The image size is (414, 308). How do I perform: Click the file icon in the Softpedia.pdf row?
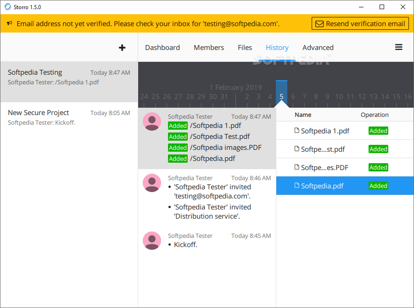297,185
